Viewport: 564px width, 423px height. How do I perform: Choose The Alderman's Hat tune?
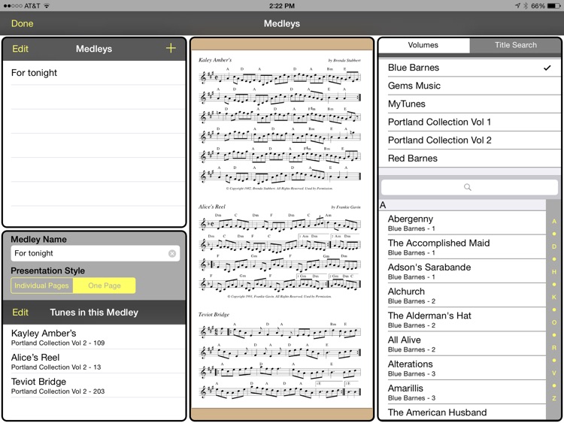point(462,319)
